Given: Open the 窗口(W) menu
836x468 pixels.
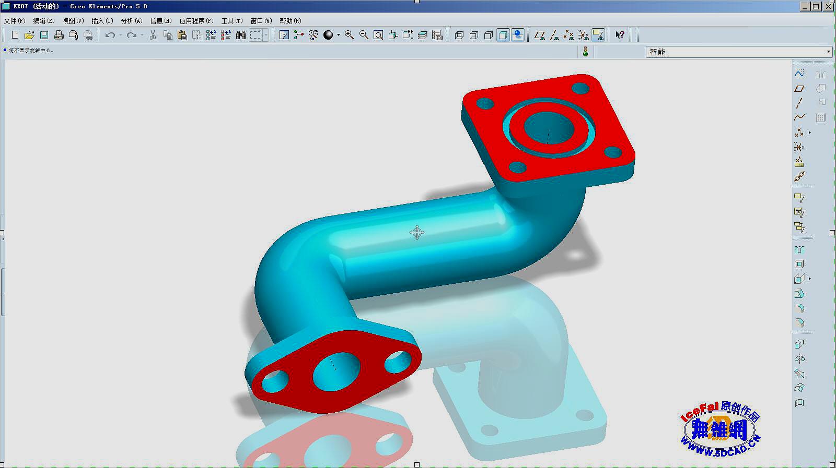Looking at the screenshot, I should point(261,21).
